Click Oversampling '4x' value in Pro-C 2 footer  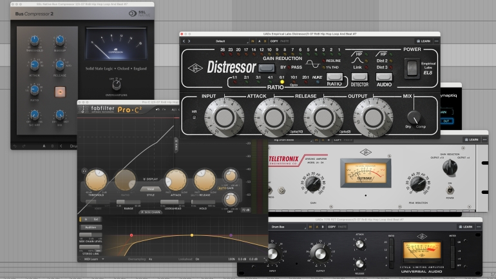[x=151, y=259]
